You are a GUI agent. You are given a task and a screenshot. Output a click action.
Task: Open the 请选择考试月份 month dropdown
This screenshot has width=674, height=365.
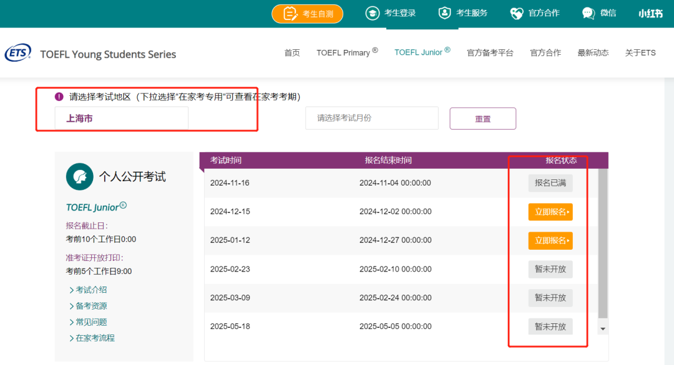(371, 118)
